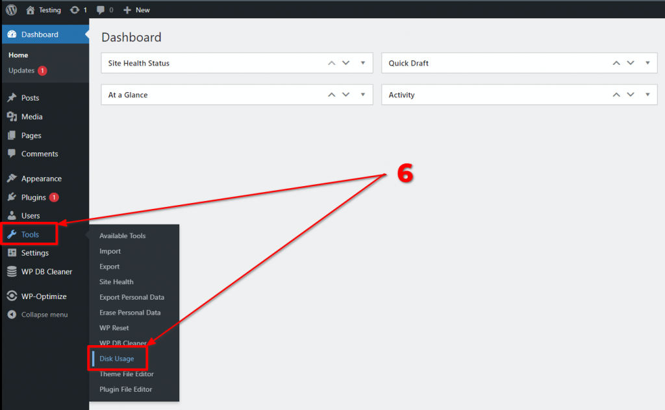
Task: Open the Updates link under Dashboard
Action: pyautogui.click(x=21, y=71)
